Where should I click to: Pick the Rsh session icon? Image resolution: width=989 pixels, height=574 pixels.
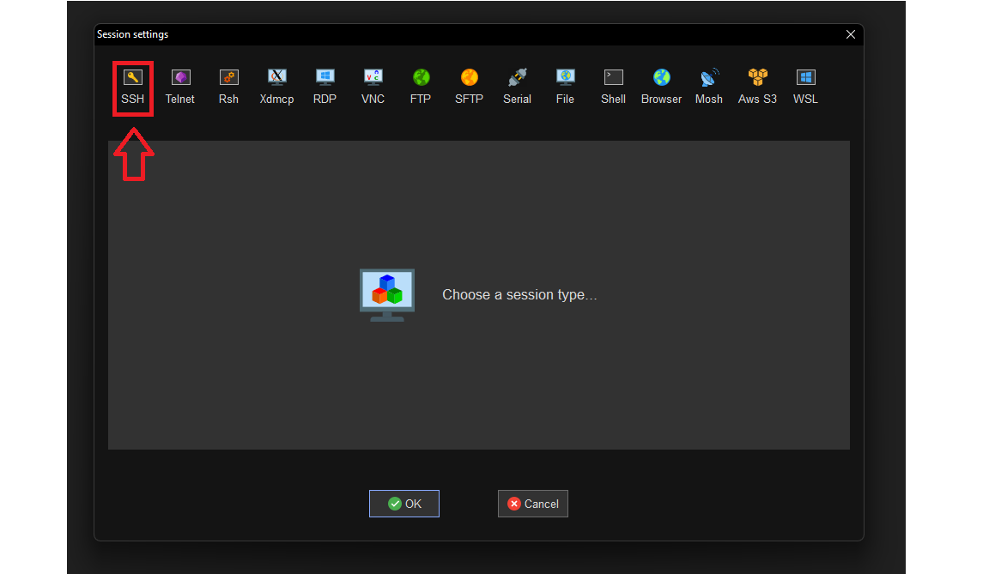tap(228, 87)
